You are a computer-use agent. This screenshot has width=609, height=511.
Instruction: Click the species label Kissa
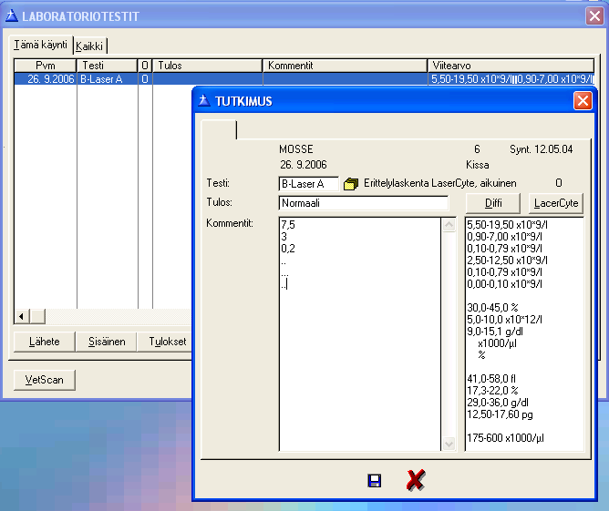[478, 165]
